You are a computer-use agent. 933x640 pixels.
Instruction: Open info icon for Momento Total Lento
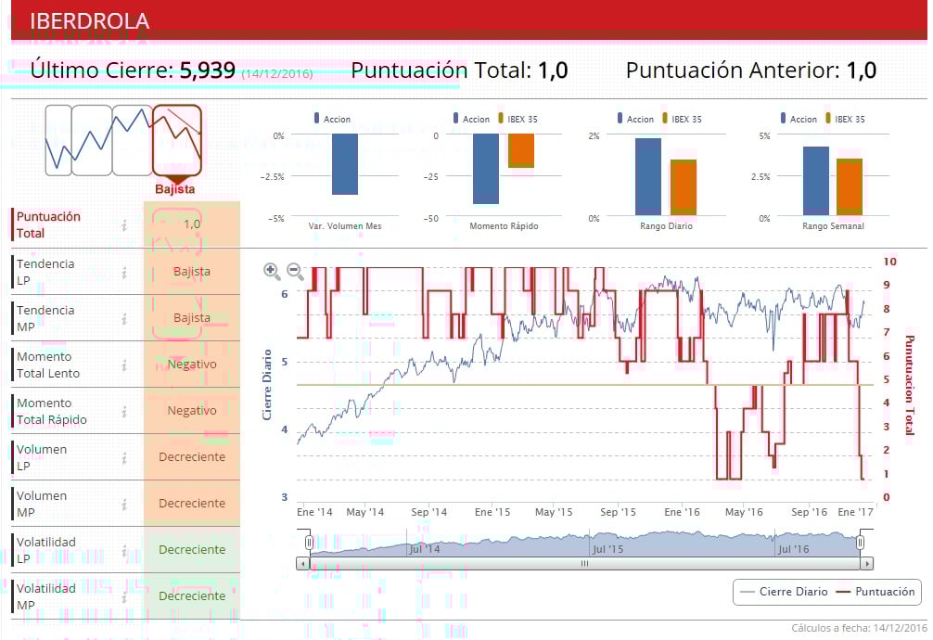coord(124,365)
